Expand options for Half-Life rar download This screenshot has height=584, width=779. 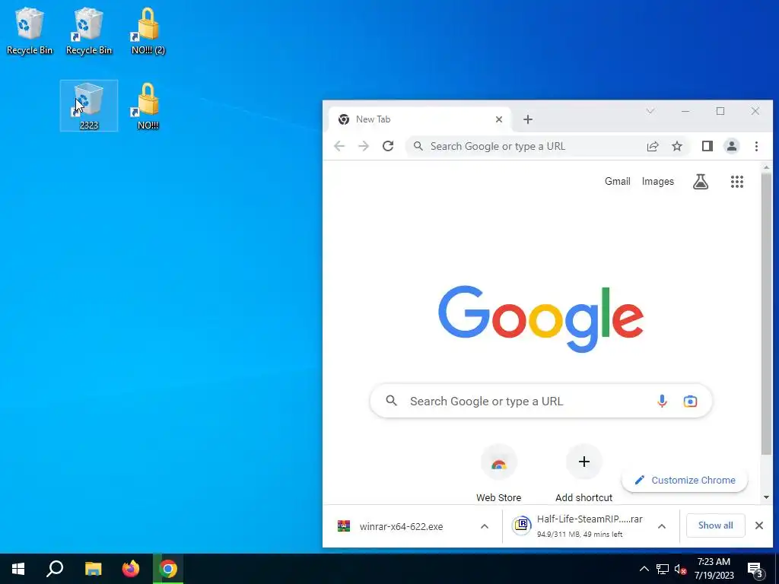point(662,526)
